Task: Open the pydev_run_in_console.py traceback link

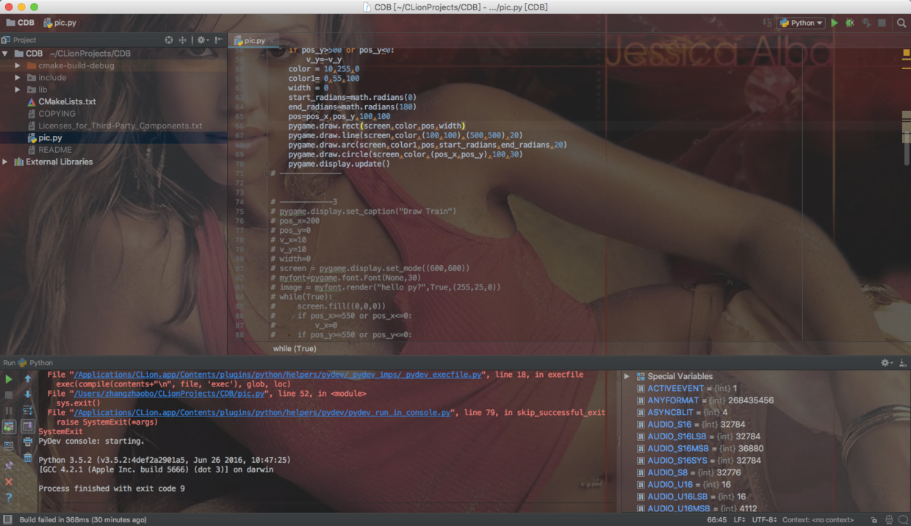Action: click(261, 413)
